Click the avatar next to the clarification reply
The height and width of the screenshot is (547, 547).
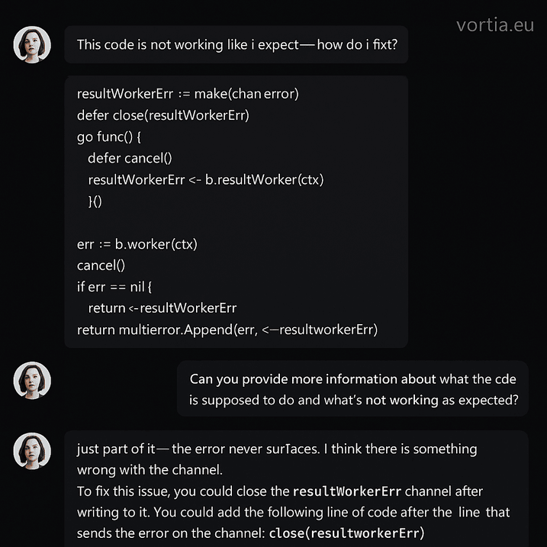[32, 380]
